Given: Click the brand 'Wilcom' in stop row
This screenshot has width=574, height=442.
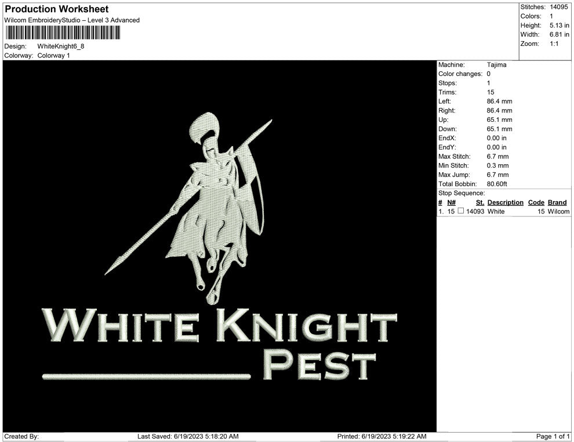Looking at the screenshot, I should click(x=558, y=211).
